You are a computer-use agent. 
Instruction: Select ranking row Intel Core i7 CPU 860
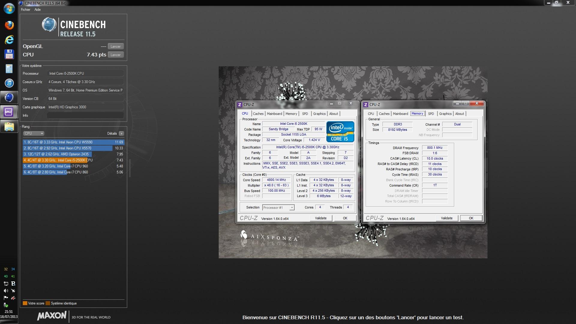(73, 172)
